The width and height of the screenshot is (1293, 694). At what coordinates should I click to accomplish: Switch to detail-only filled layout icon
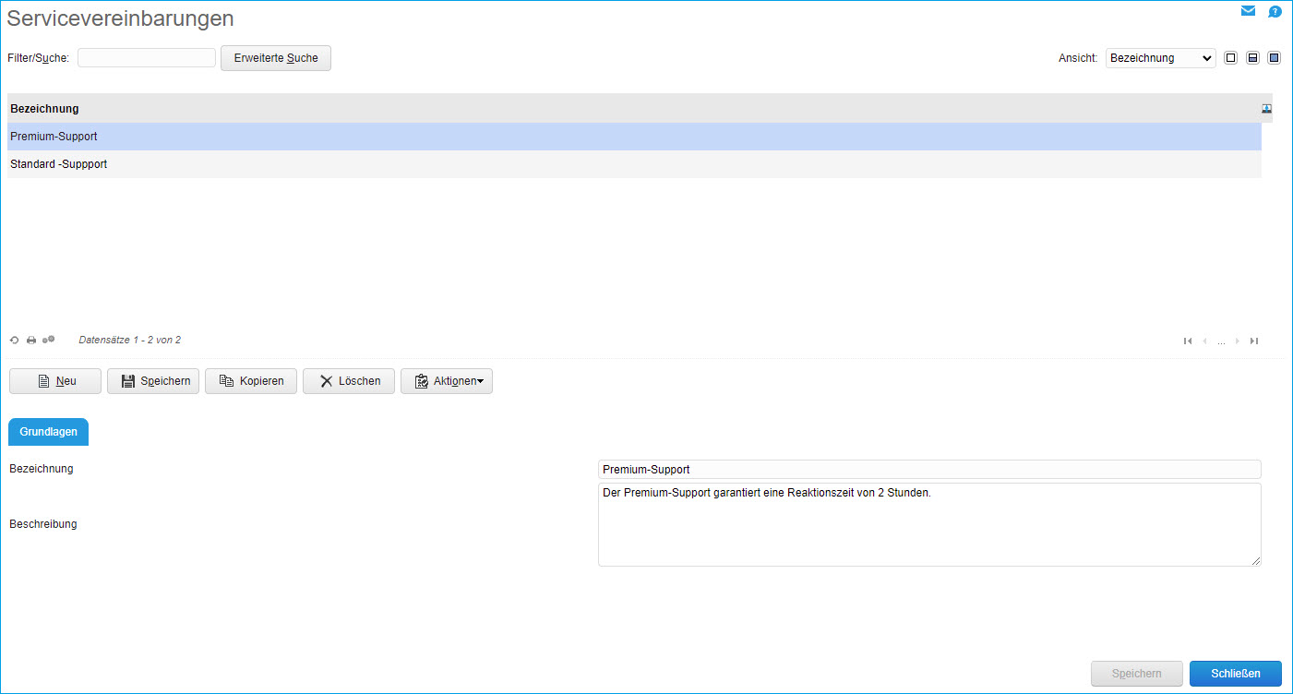1275,57
